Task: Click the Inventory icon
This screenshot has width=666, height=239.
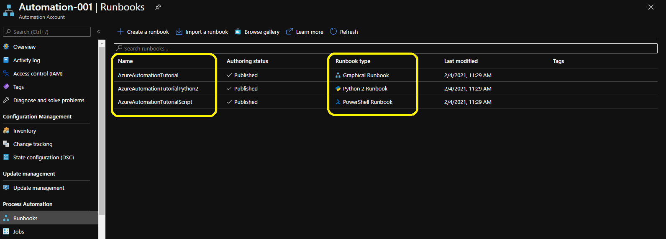Action: pos(6,131)
